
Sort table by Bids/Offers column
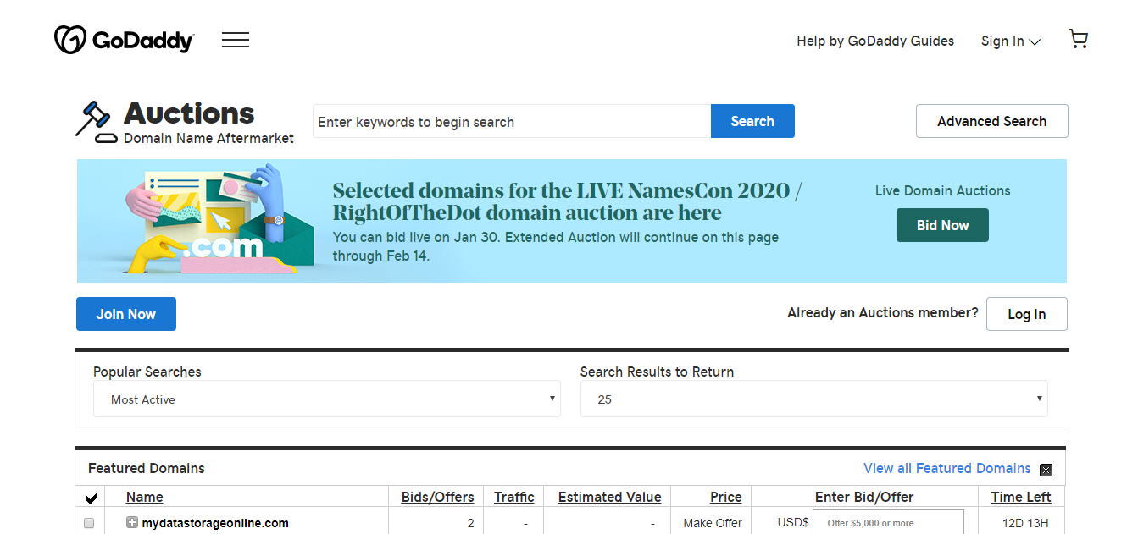click(437, 497)
